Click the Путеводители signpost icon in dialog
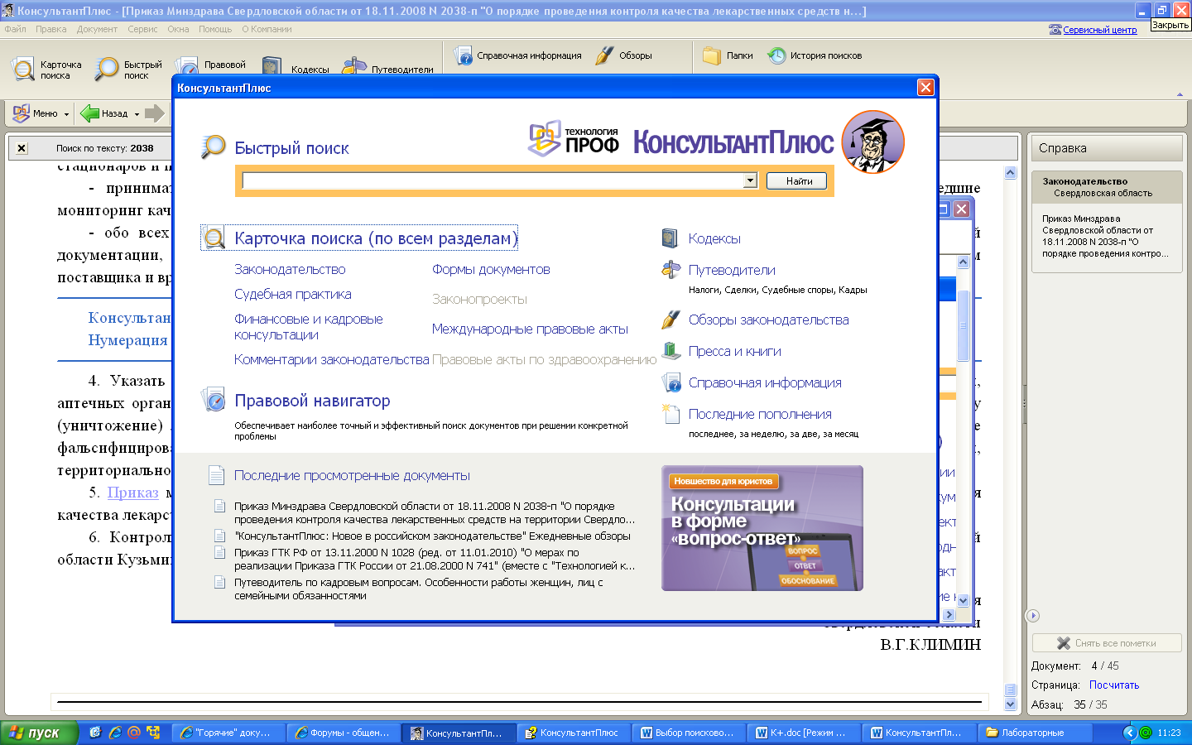 [670, 269]
